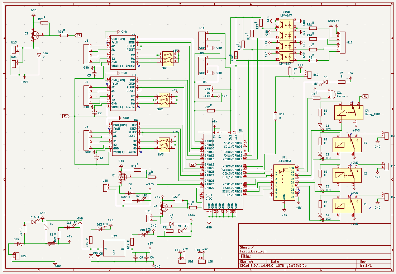Click the ULN2803A value text
Viewport: 396px width, 274px height.
[x=285, y=161]
